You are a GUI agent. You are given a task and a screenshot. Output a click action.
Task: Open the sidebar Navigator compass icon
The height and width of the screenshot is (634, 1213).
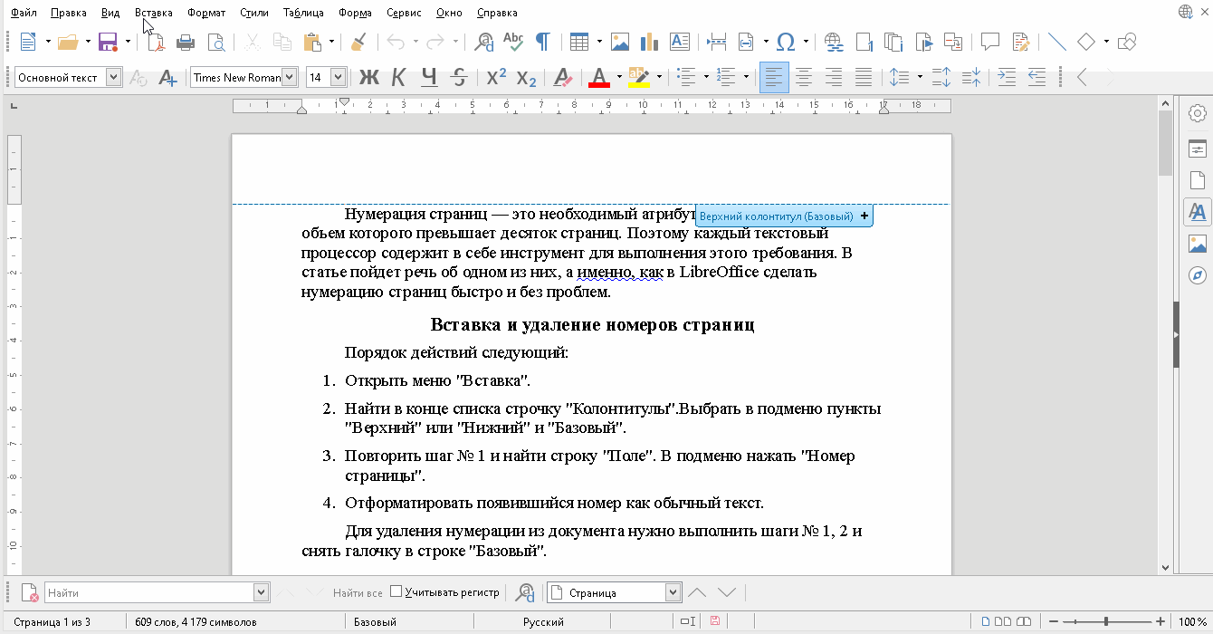[x=1198, y=275]
